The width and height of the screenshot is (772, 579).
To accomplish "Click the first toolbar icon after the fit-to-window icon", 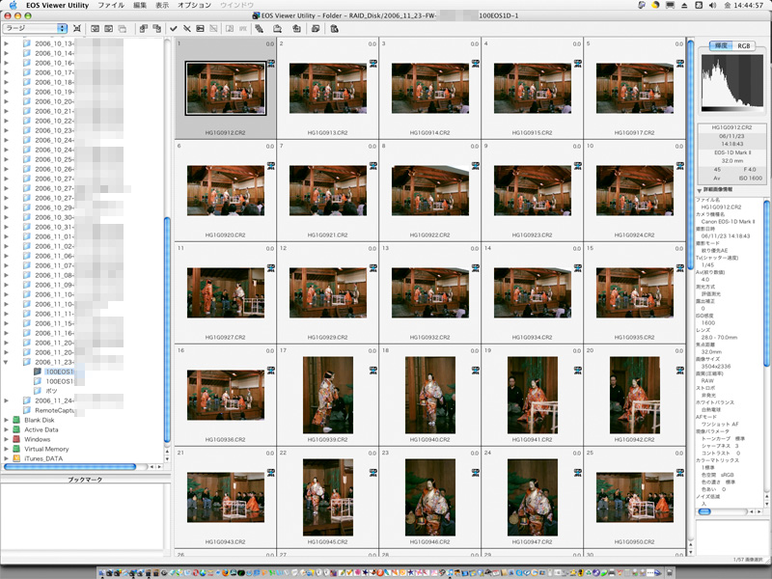I will click(x=95, y=29).
